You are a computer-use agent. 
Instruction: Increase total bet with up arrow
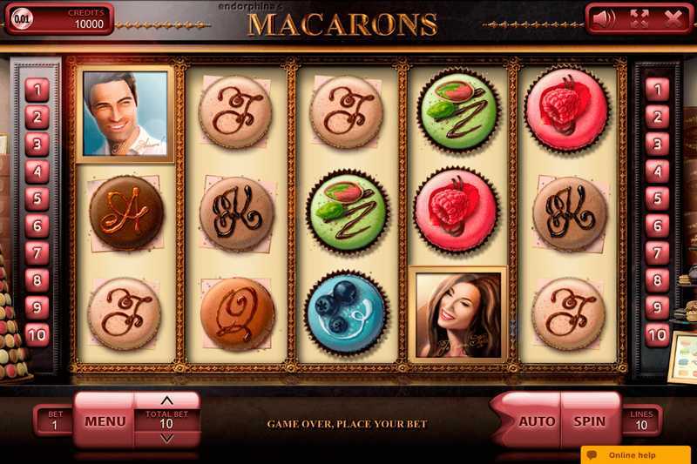(166, 401)
